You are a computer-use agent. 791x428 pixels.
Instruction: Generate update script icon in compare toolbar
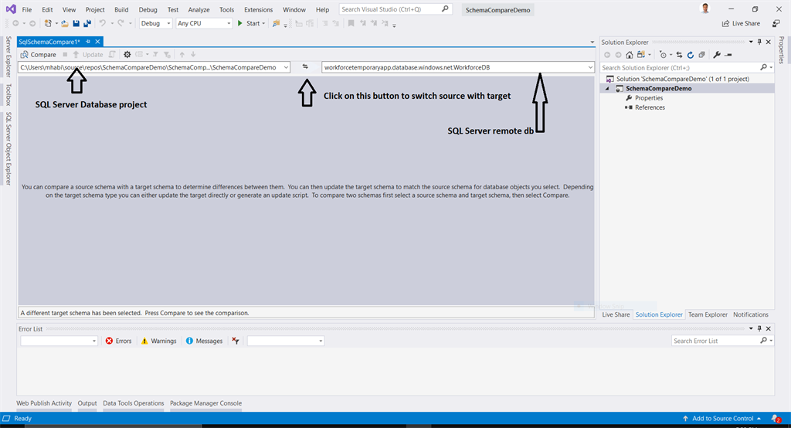pyautogui.click(x=112, y=55)
